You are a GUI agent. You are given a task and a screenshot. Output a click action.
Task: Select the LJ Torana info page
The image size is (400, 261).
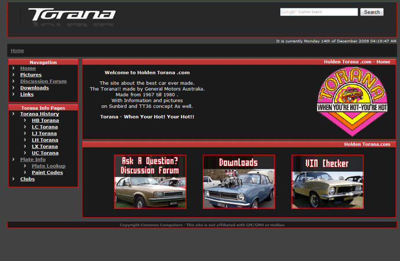pos(44,133)
